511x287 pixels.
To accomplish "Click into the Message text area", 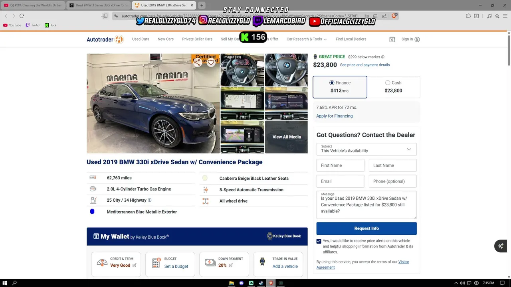I will (x=366, y=205).
